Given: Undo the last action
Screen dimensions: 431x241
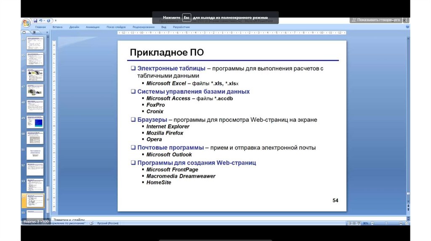Looking at the screenshot, I should (41, 21).
